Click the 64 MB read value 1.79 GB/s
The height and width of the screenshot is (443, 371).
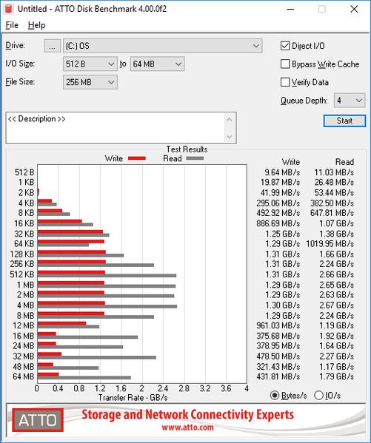coord(336,376)
